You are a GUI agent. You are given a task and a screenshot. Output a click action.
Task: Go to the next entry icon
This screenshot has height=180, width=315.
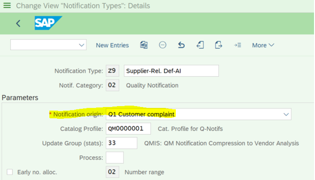point(218,45)
